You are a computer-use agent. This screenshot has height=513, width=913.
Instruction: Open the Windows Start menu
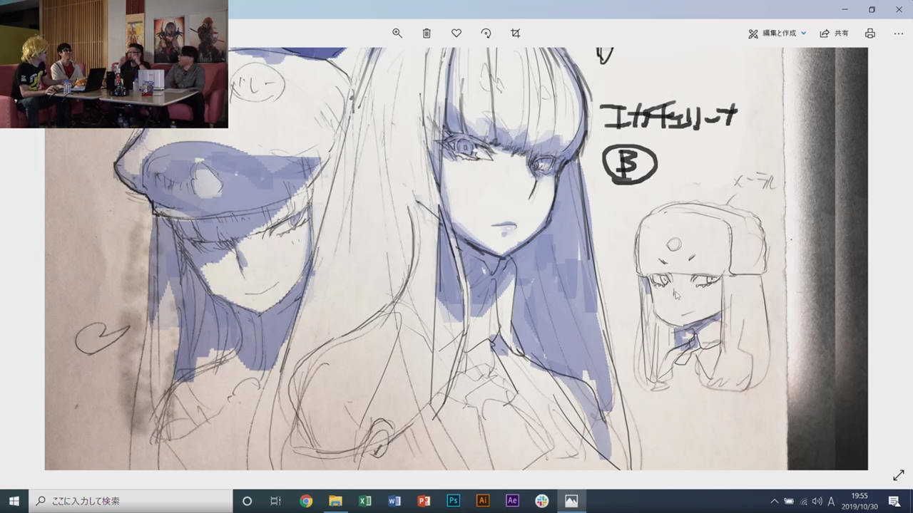14,501
